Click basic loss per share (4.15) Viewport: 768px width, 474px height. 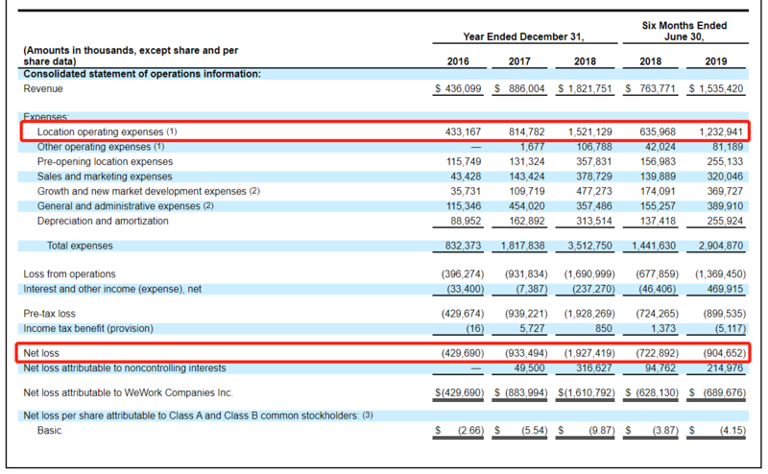[732, 431]
